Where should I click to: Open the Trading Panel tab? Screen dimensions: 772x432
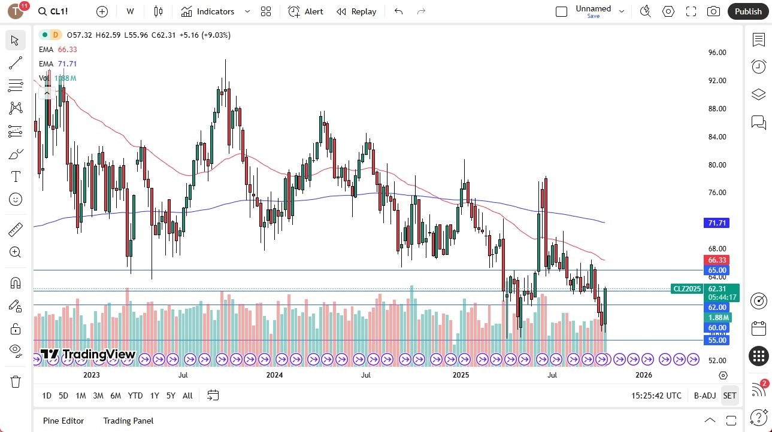click(x=128, y=421)
